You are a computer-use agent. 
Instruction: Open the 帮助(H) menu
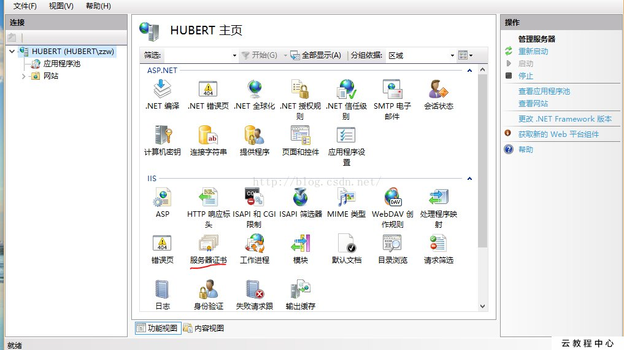pos(98,6)
